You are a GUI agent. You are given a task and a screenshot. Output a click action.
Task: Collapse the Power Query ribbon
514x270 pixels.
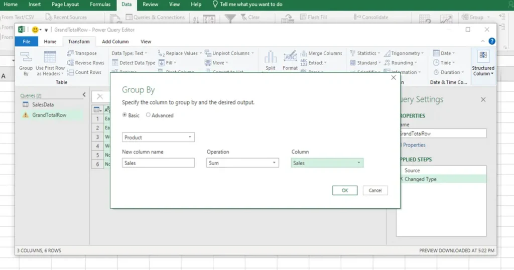[x=482, y=41]
